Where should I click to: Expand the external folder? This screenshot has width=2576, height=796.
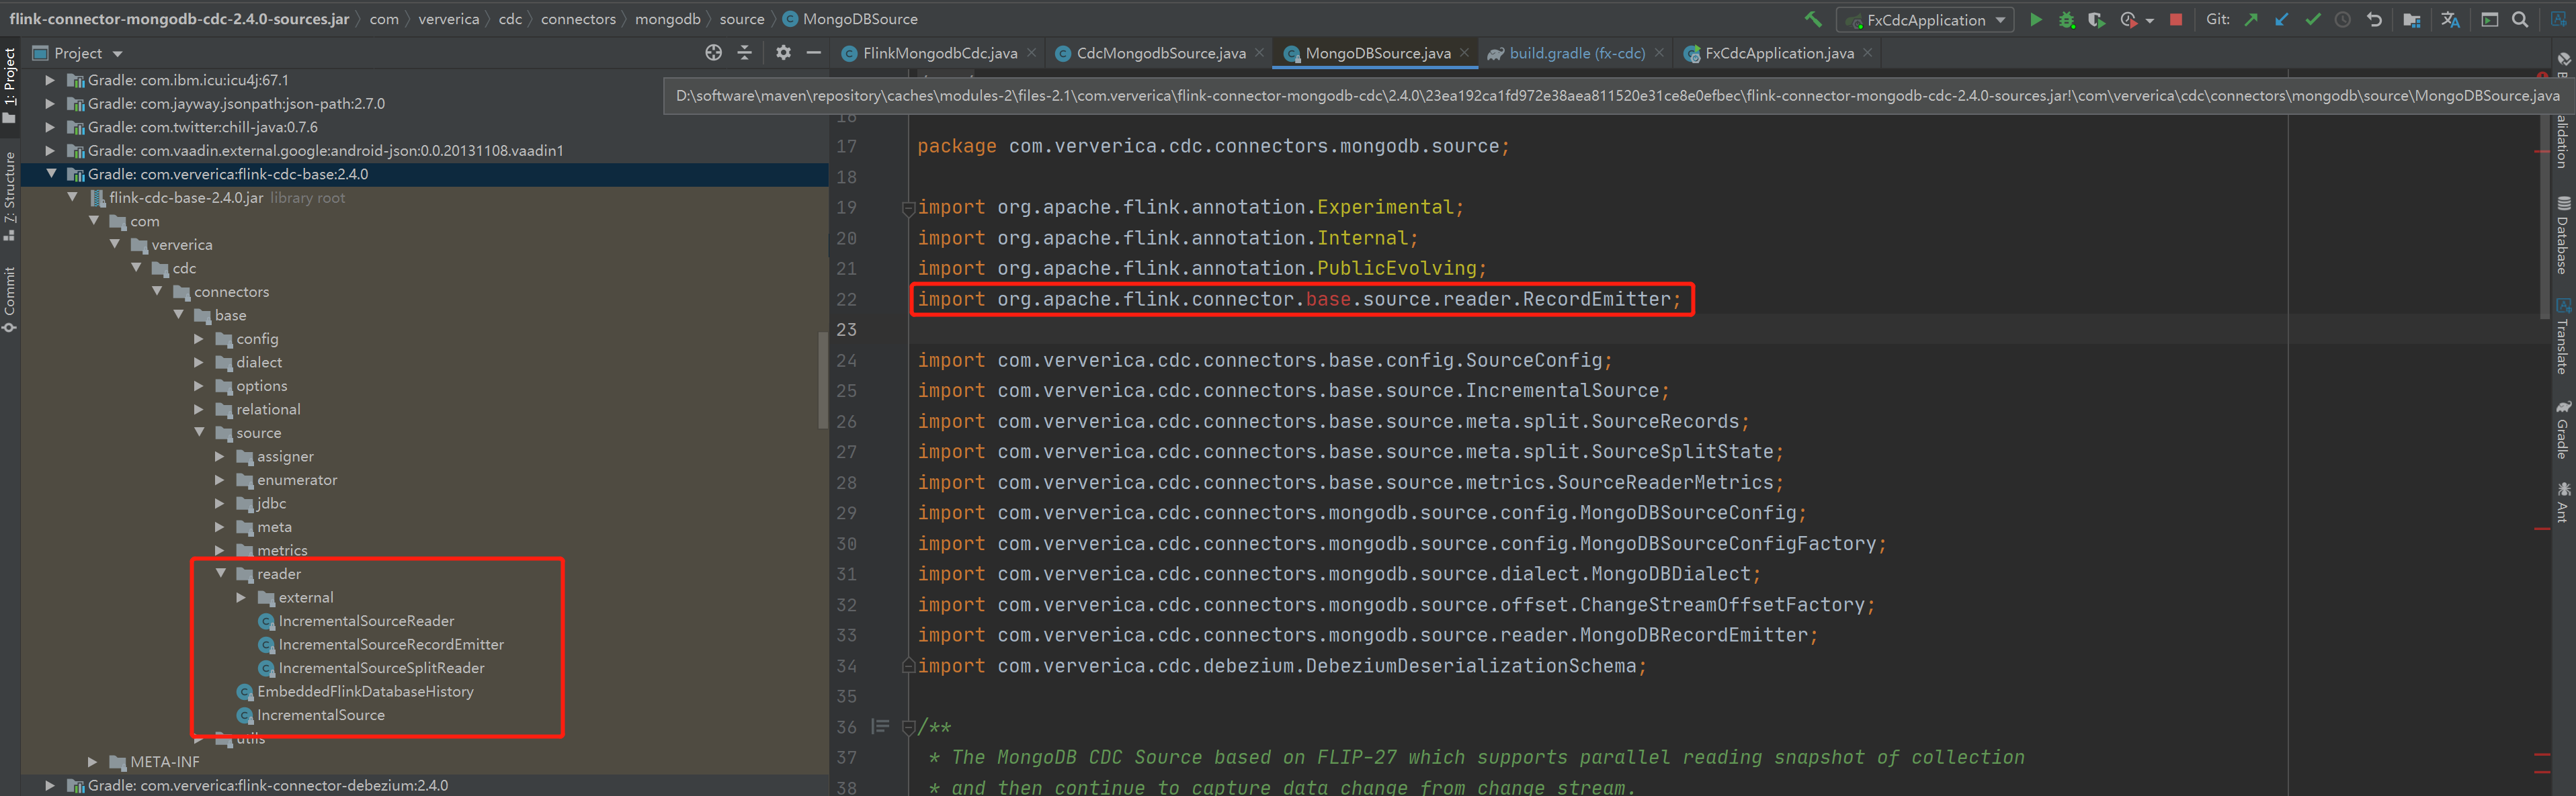coord(241,597)
